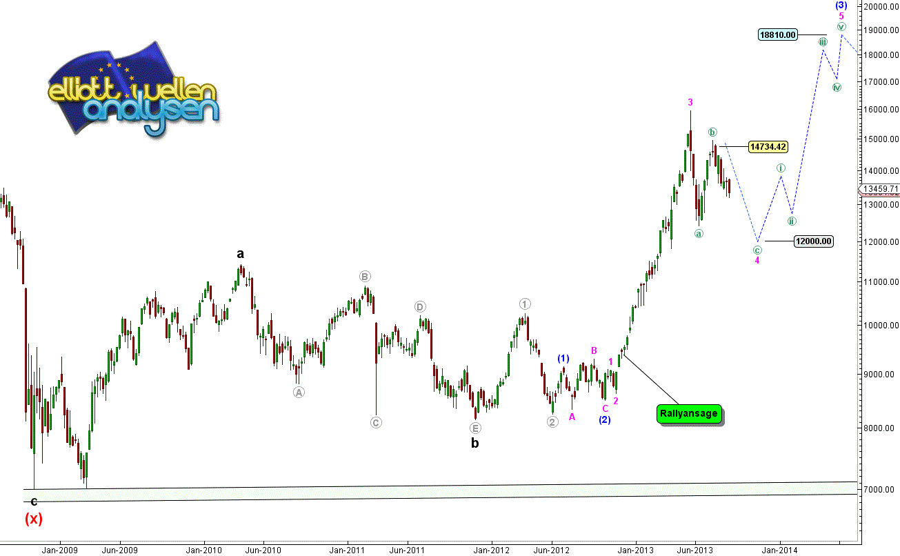Viewport: 900px width, 556px height.
Task: Click the blue (2) wave label
Action: [604, 419]
